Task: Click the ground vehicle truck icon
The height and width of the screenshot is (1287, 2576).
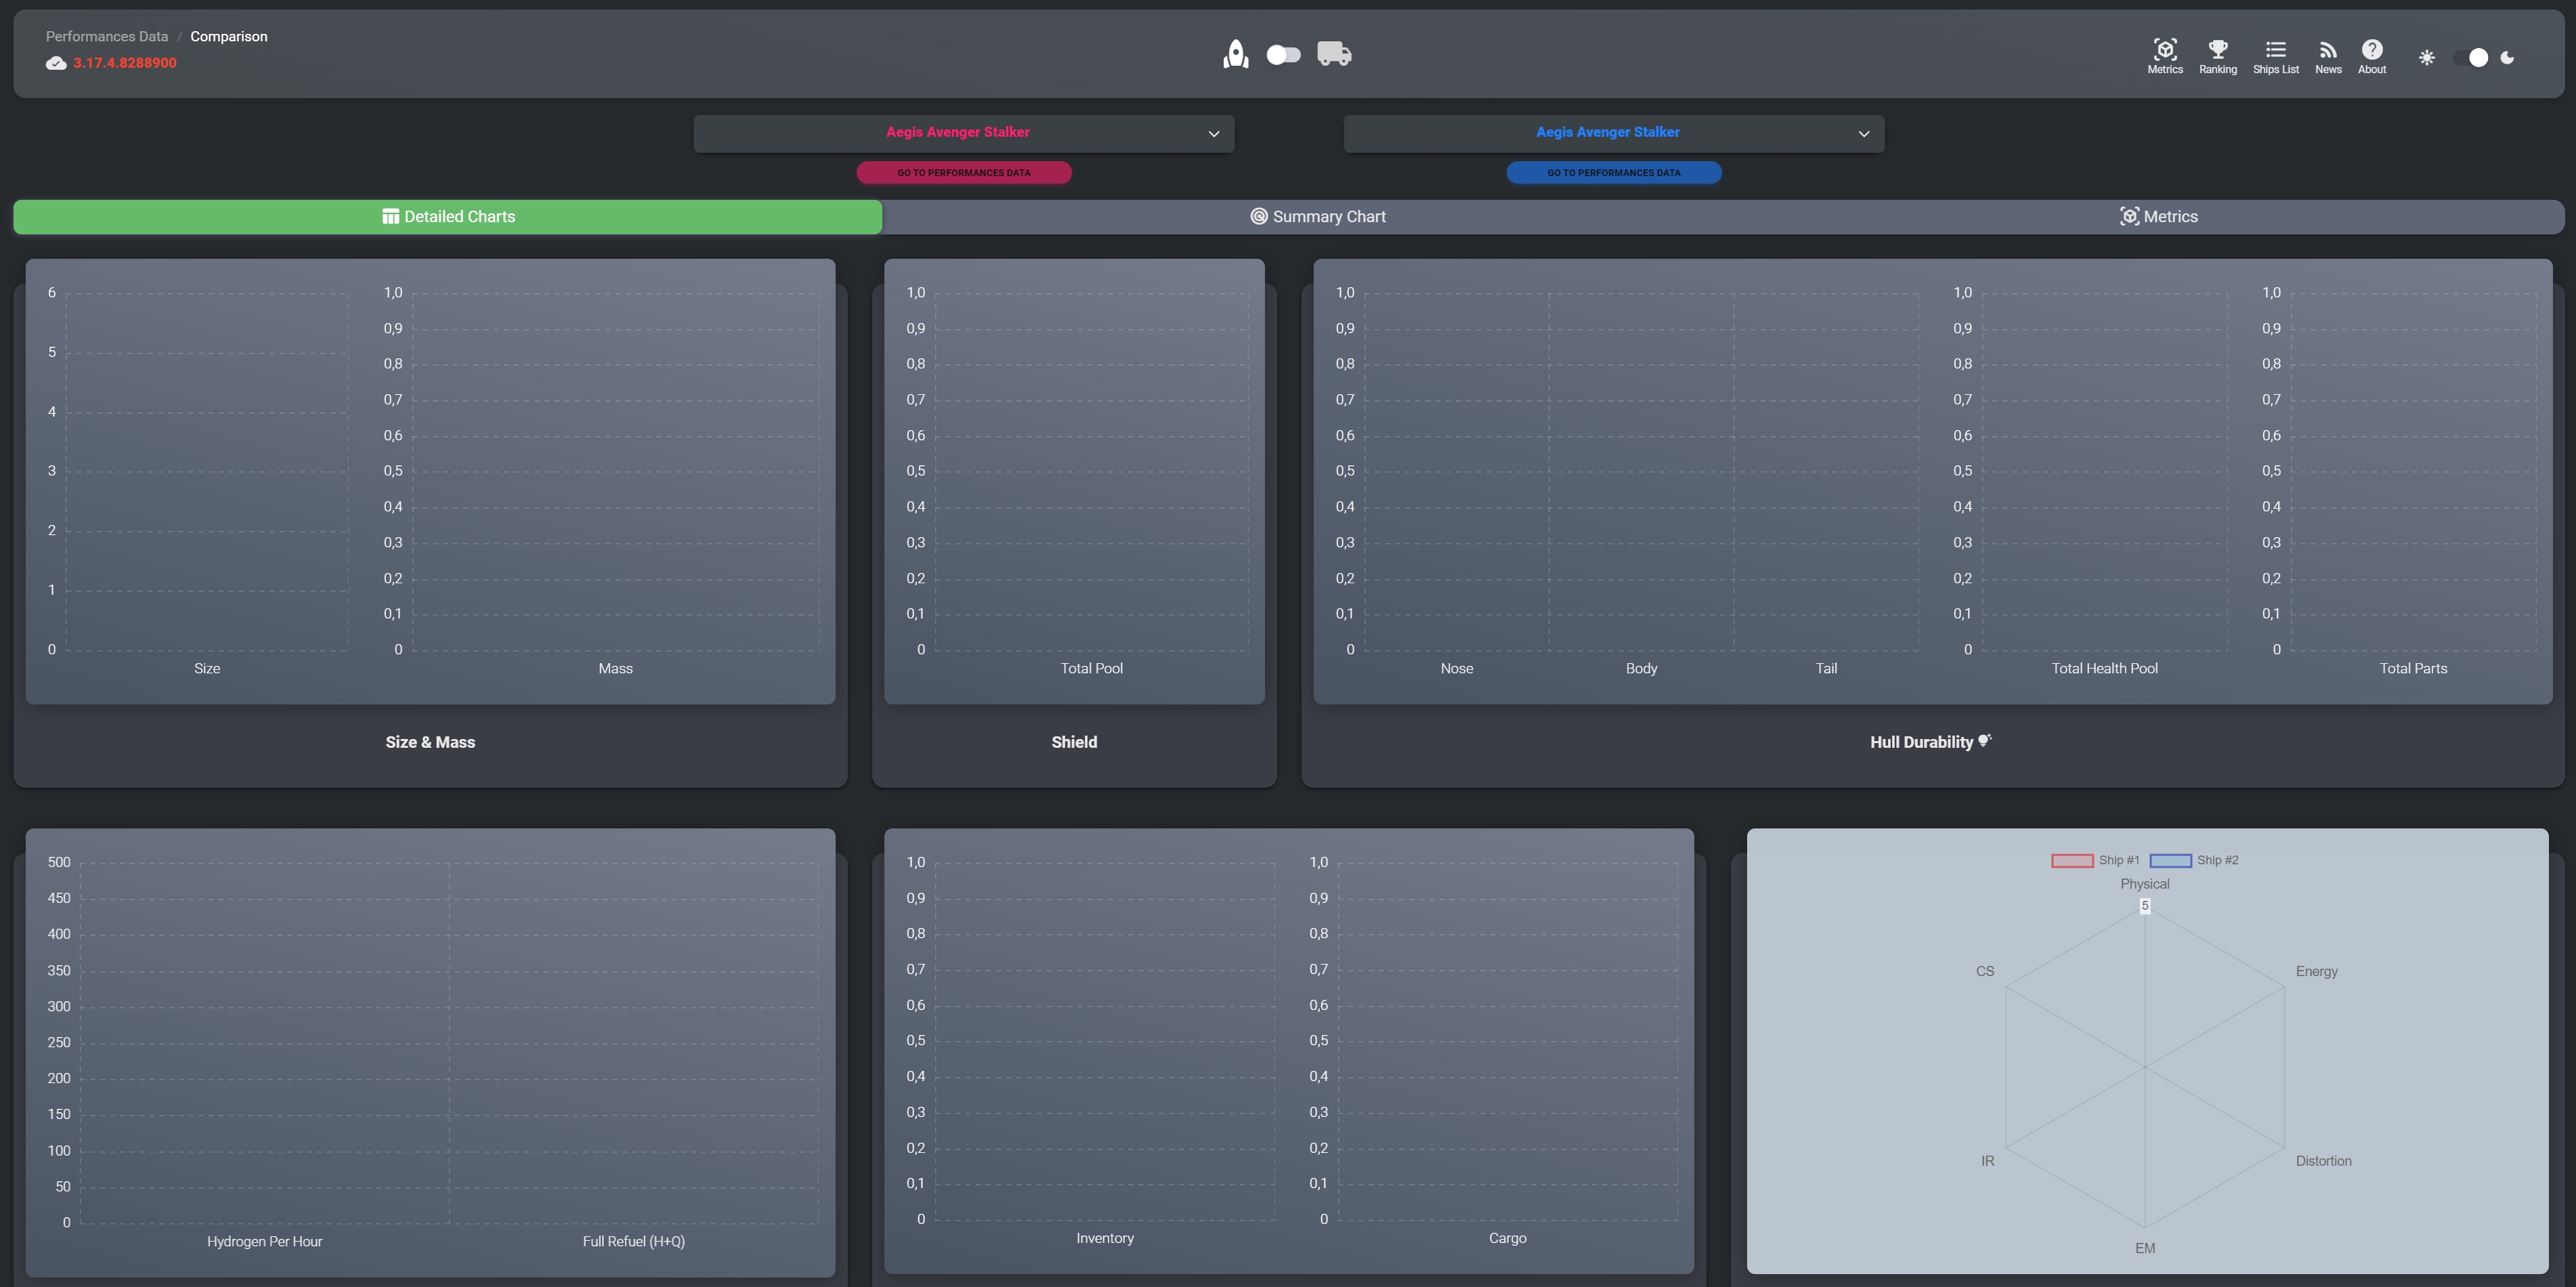Action: pyautogui.click(x=1333, y=54)
